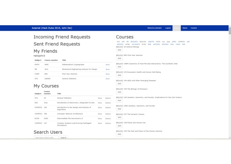The width and height of the screenshot is (231, 164).
Task: Add BIOLOGY 157 The Dynamic Oceans
Action: pyautogui.click(x=119, y=117)
